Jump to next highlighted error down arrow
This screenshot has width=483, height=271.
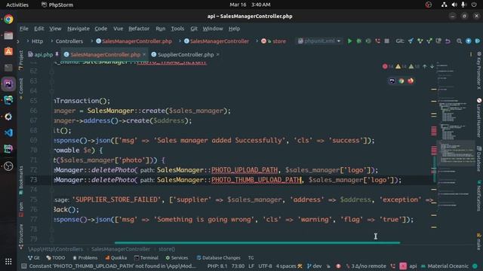[432, 66]
